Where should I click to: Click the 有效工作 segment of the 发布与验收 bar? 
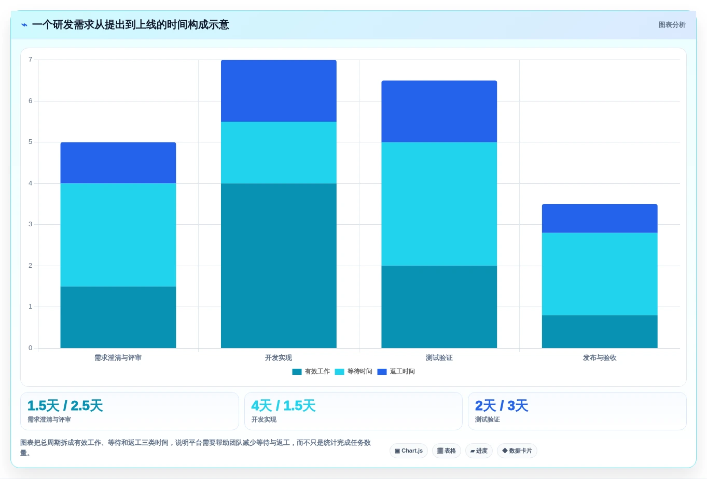point(600,332)
